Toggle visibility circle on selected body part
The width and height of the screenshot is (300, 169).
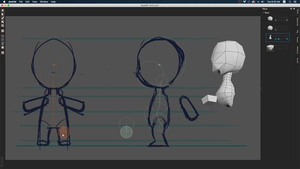(x=276, y=39)
